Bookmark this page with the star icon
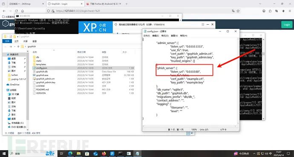This screenshot has width=294, height=157. click(x=238, y=11)
